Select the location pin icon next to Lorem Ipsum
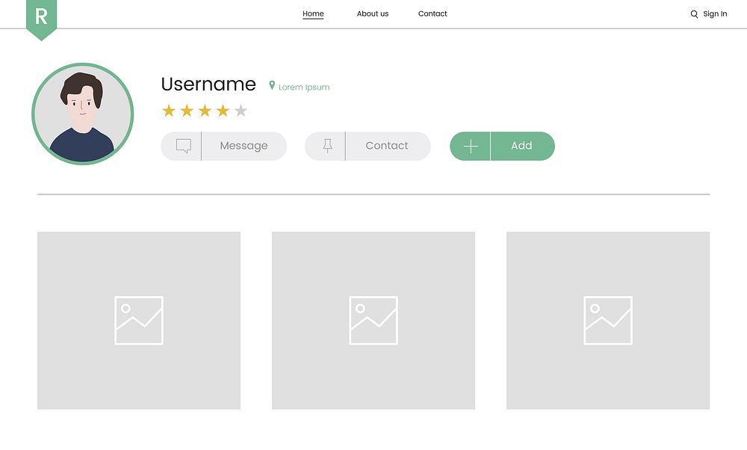This screenshot has width=747, height=450. pyautogui.click(x=271, y=86)
